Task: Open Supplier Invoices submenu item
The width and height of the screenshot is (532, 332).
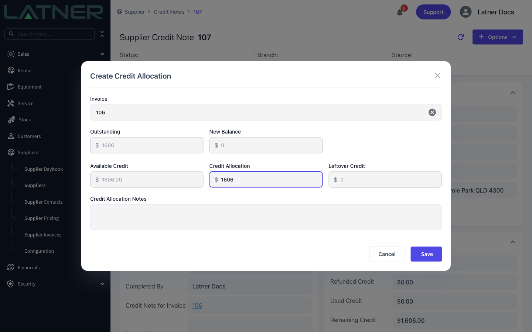Action: (43, 235)
